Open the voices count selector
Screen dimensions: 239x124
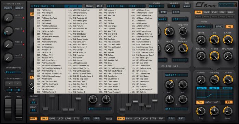[x=173, y=6]
